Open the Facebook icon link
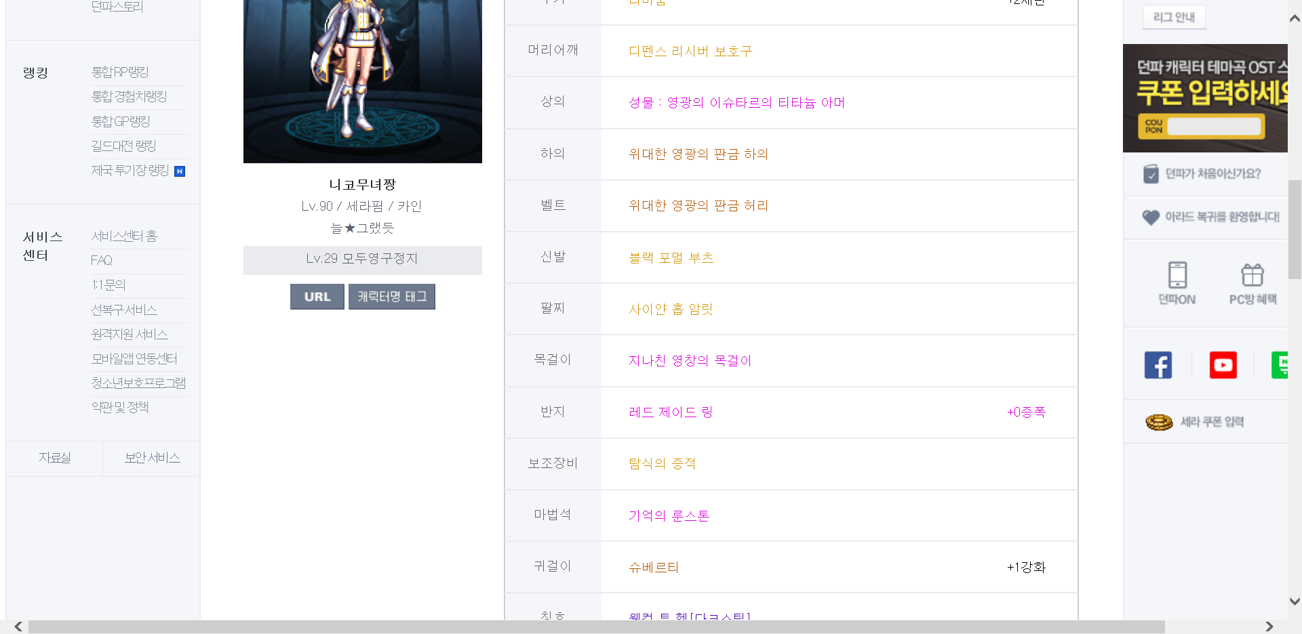 1158,365
